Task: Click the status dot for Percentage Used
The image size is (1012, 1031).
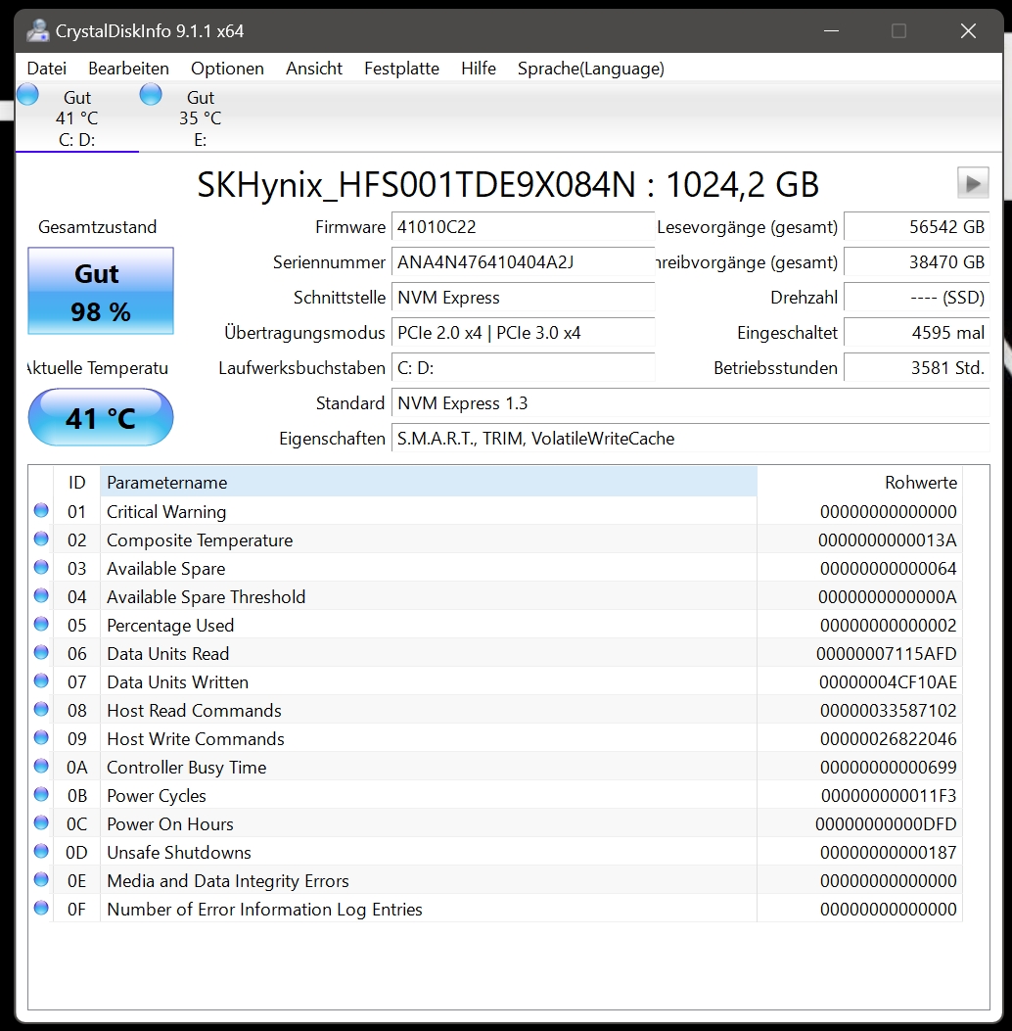Action: click(x=41, y=624)
